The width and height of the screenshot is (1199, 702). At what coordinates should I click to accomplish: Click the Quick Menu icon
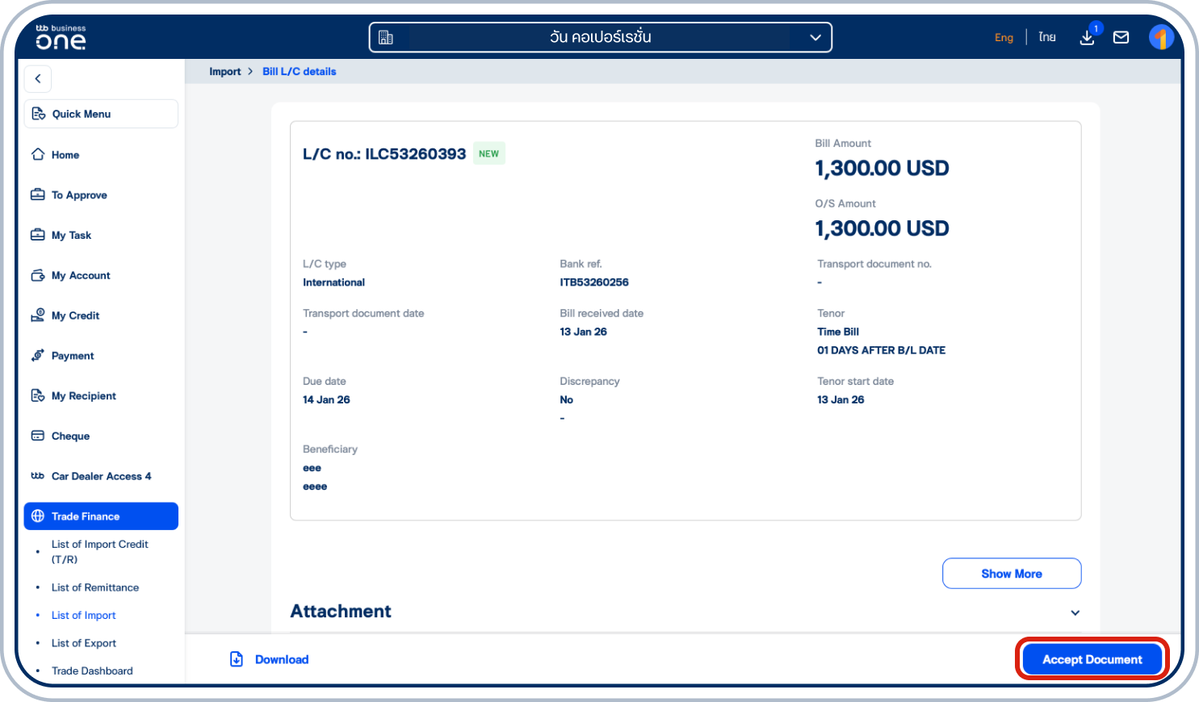coord(38,113)
